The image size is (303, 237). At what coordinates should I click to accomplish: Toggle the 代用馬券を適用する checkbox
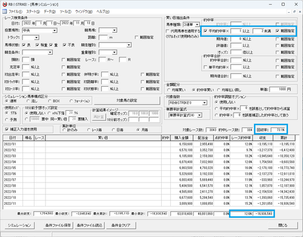pos(167,31)
